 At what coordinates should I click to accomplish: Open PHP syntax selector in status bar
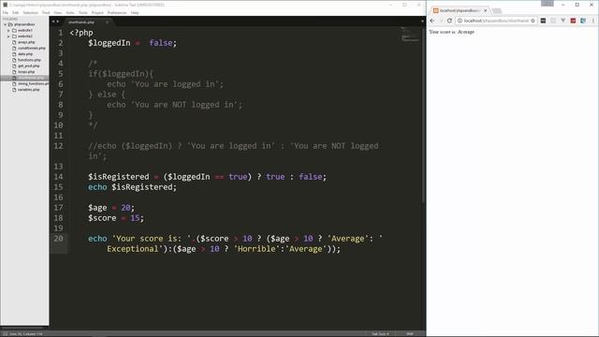(410, 334)
